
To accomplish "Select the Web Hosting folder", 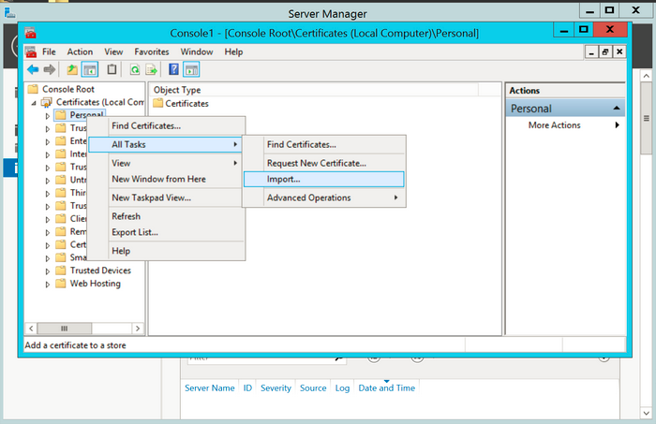I will 88,284.
